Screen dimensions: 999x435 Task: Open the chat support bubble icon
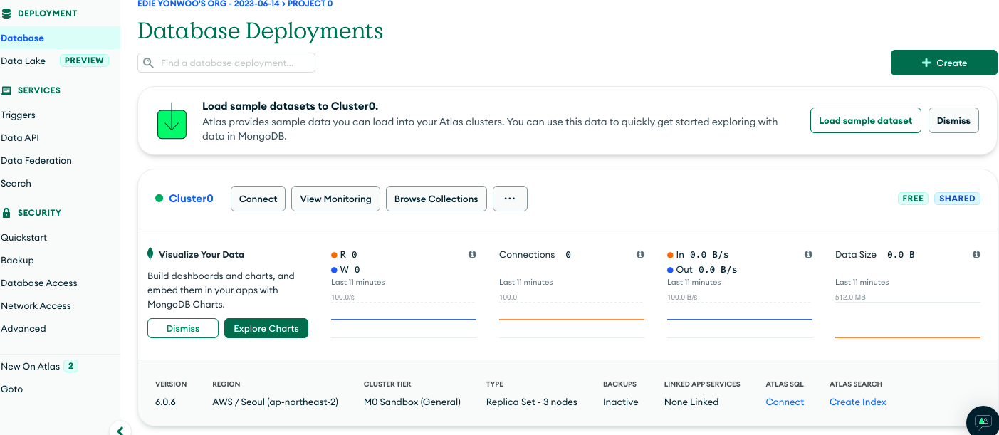coord(983,421)
